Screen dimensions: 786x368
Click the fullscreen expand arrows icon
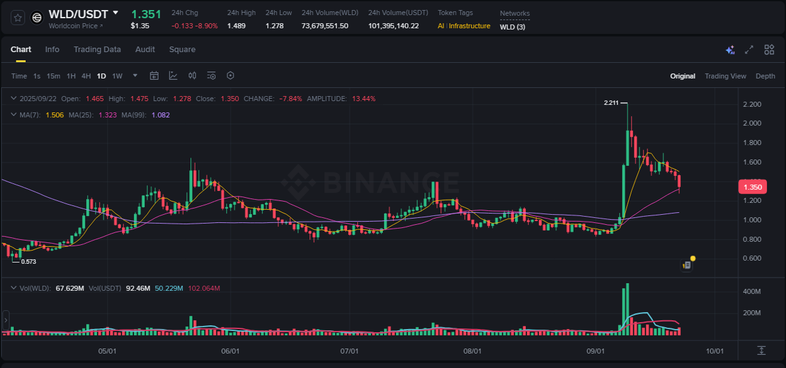click(x=748, y=49)
